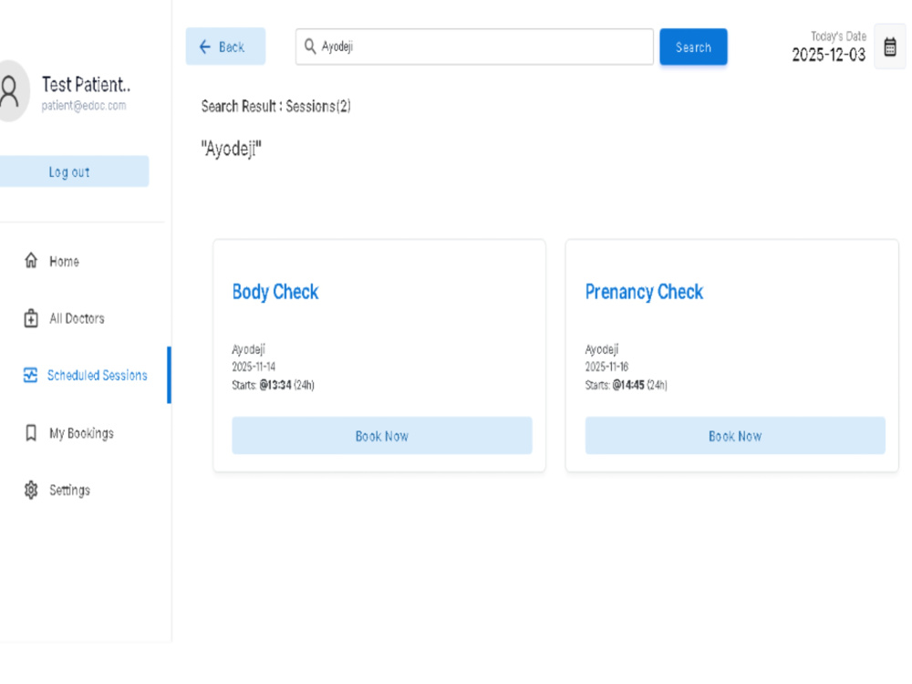This screenshot has height=684, width=912.
Task: Click the quoted "Ayodeji" search term heading
Action: 231,149
